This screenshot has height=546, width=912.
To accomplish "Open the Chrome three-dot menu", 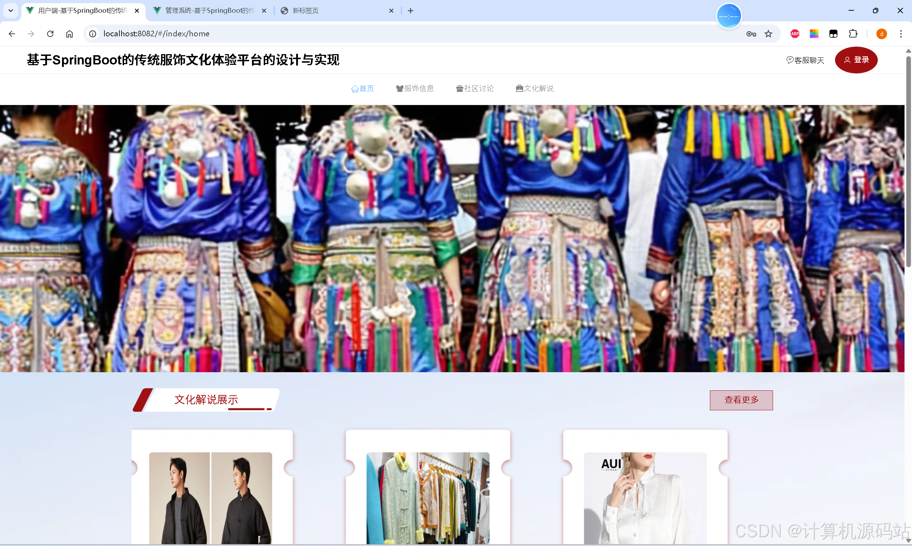I will pos(901,34).
